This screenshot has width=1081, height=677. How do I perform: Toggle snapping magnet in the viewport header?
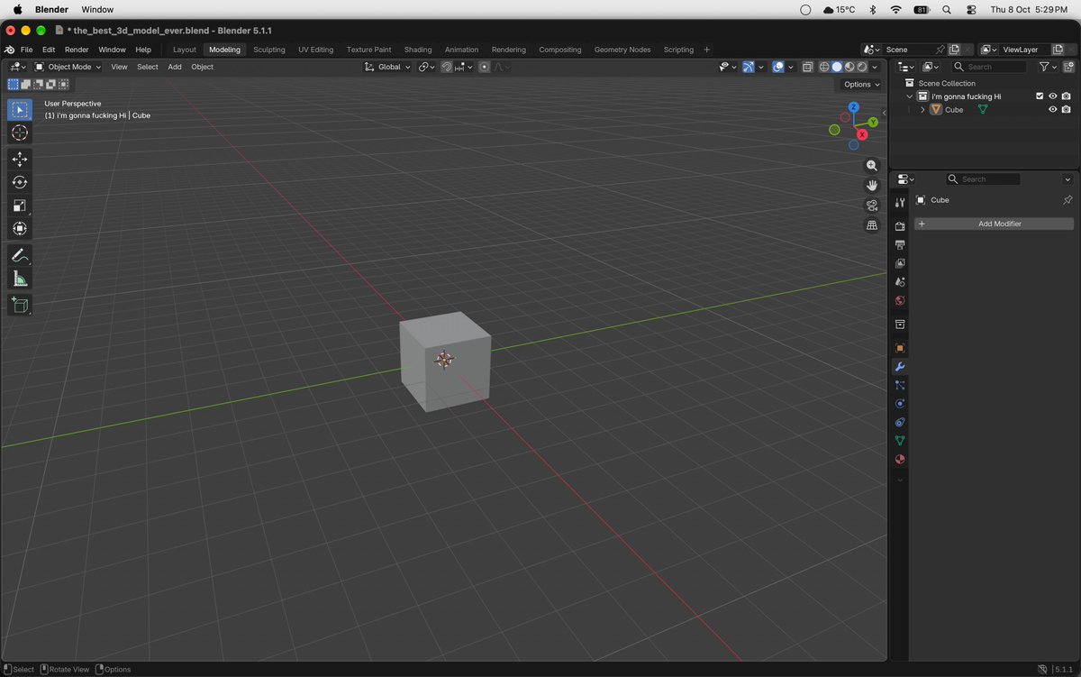tap(447, 67)
